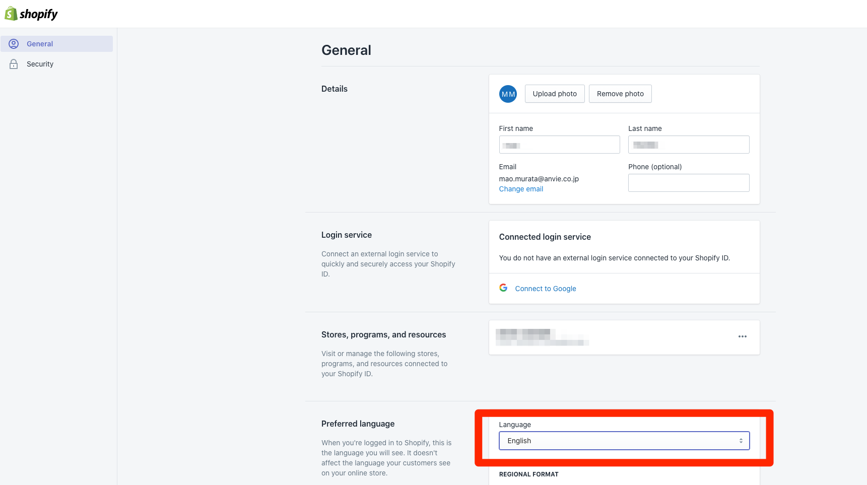Click the Upload photo button

[x=554, y=94]
